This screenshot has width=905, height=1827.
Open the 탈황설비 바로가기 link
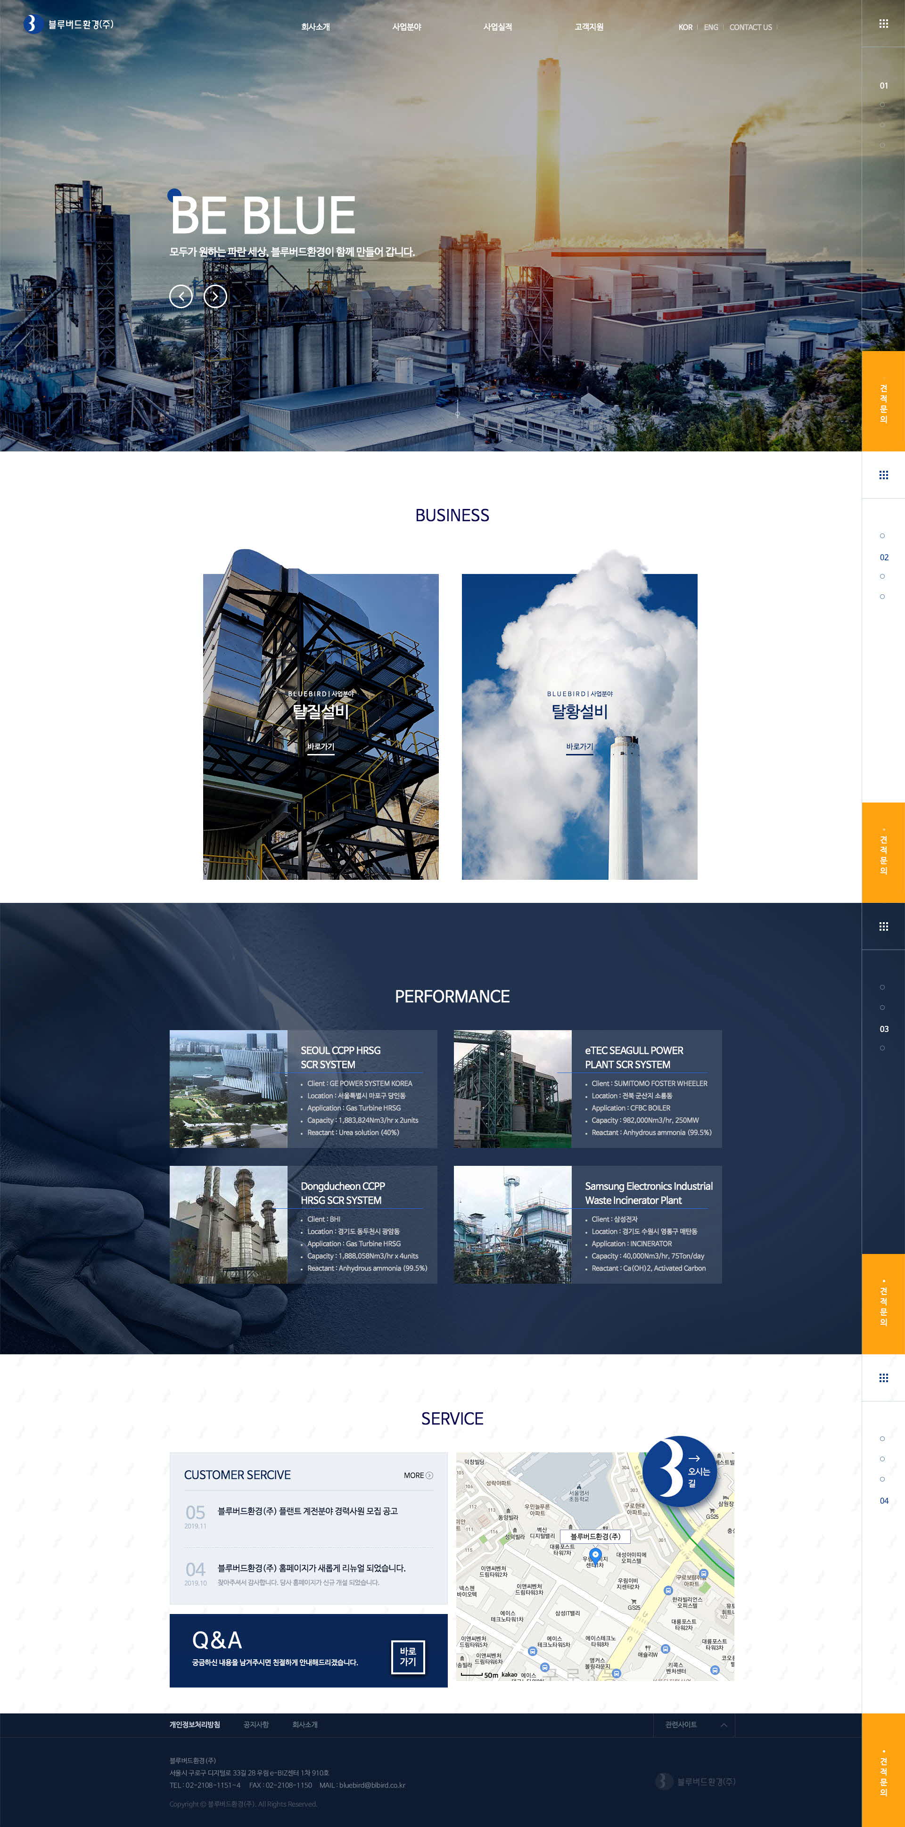pyautogui.click(x=579, y=747)
